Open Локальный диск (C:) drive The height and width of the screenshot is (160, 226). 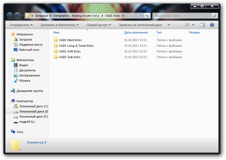[x=33, y=106]
